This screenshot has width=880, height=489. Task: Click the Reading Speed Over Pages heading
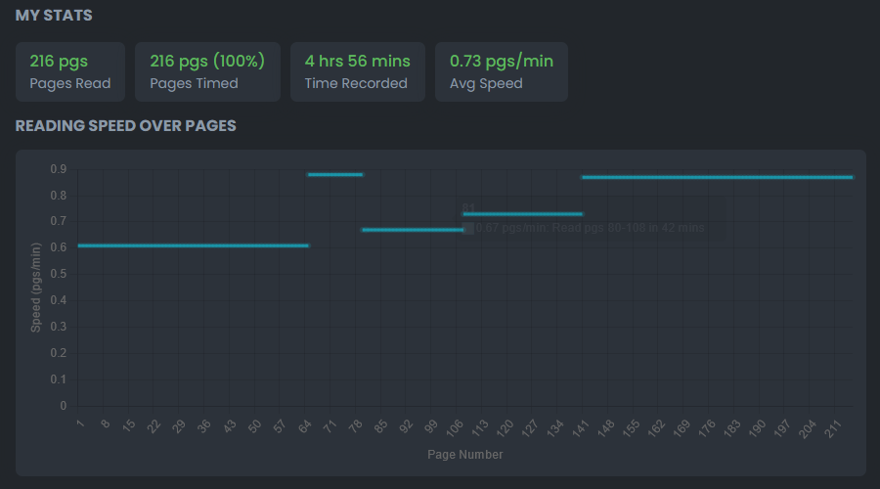125,126
